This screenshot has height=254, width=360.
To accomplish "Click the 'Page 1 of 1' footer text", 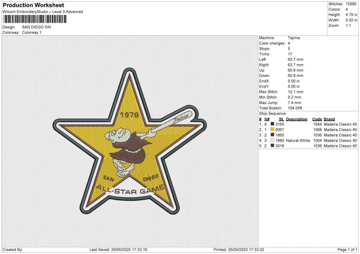I will pyautogui.click(x=347, y=249).
